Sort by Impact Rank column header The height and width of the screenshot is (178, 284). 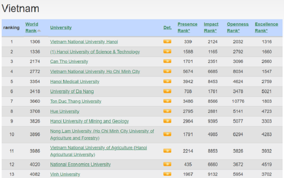coord(211,27)
